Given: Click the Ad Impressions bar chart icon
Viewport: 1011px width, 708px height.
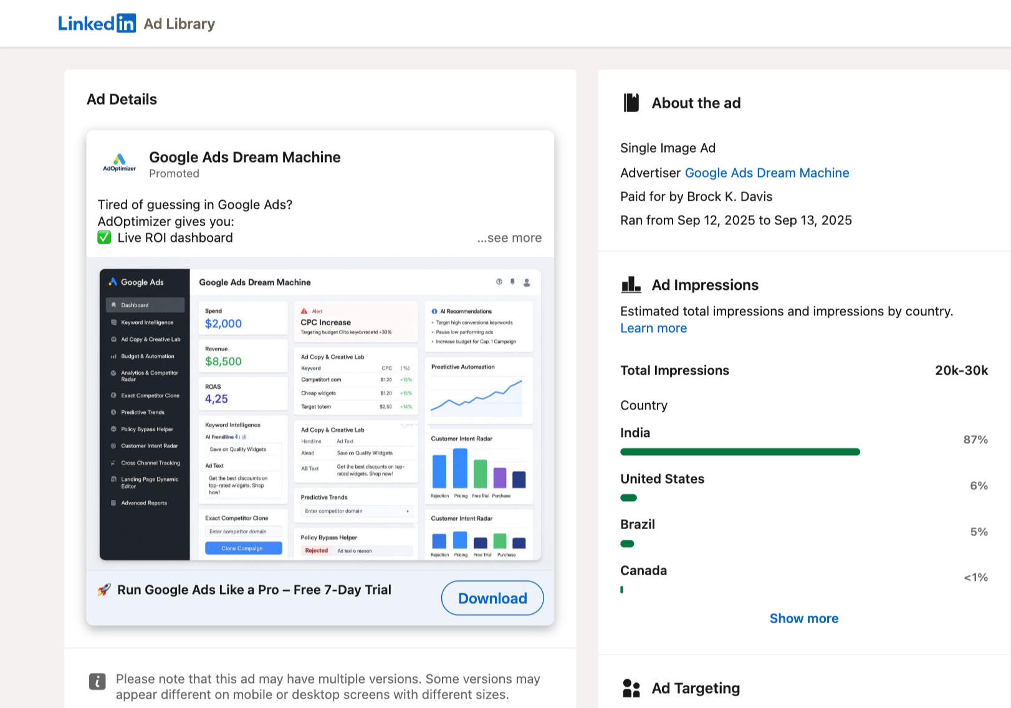Looking at the screenshot, I should click(631, 285).
